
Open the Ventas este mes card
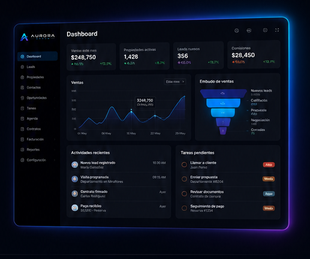[x=91, y=57]
